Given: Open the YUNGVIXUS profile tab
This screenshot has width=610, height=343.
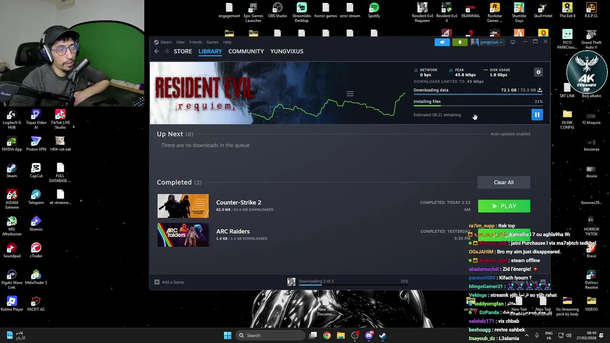Looking at the screenshot, I should tap(286, 51).
